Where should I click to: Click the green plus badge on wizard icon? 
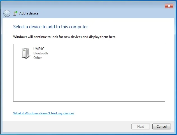click(16, 12)
